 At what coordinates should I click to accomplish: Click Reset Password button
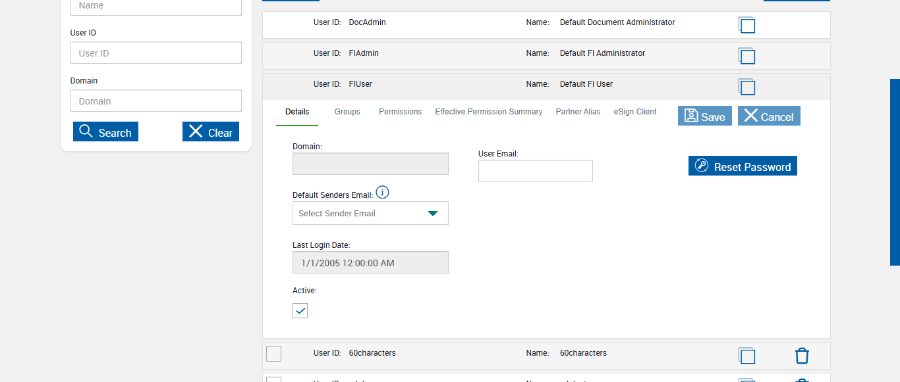click(x=743, y=166)
